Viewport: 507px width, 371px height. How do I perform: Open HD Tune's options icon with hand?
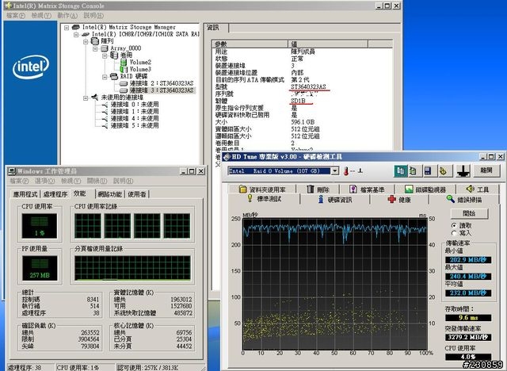click(443, 170)
